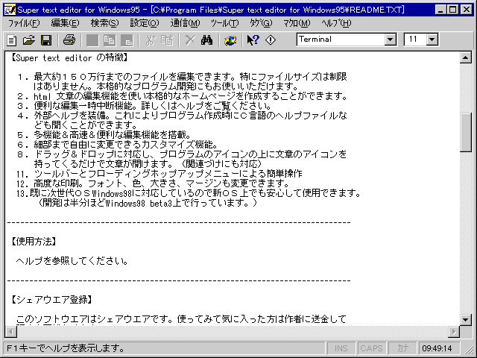Open the font size dropdown arrow
Screen dimensions: 477x358
(432, 40)
